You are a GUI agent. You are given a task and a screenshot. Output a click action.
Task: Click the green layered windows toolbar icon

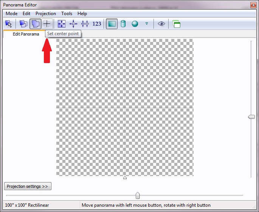click(176, 24)
